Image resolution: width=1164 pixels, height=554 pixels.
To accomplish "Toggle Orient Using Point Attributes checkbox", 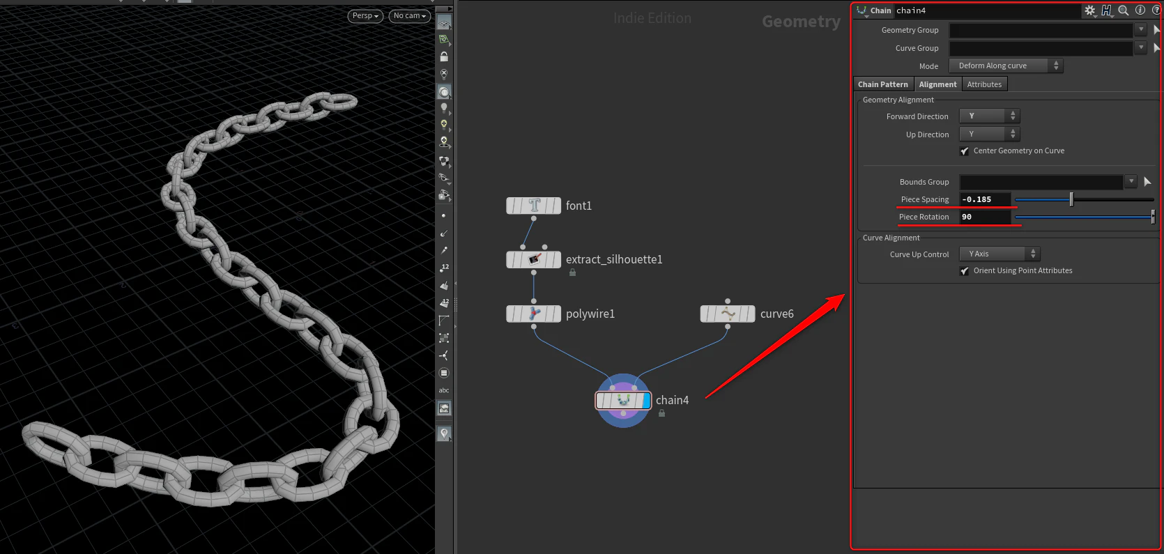I will (965, 271).
